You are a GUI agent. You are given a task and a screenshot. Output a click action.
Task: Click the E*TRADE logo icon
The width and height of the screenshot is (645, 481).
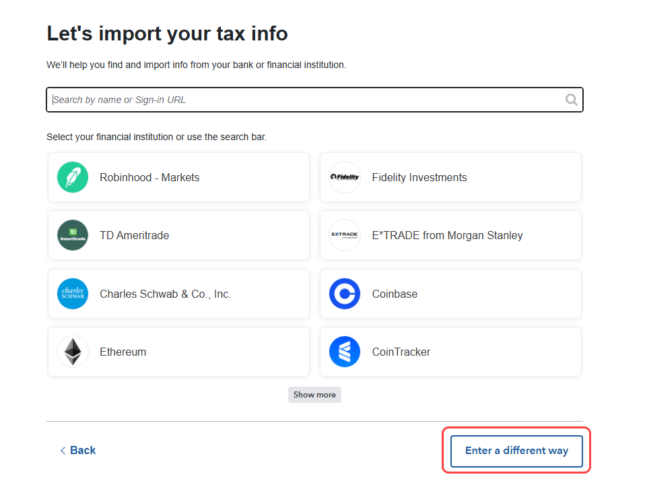[x=345, y=235]
